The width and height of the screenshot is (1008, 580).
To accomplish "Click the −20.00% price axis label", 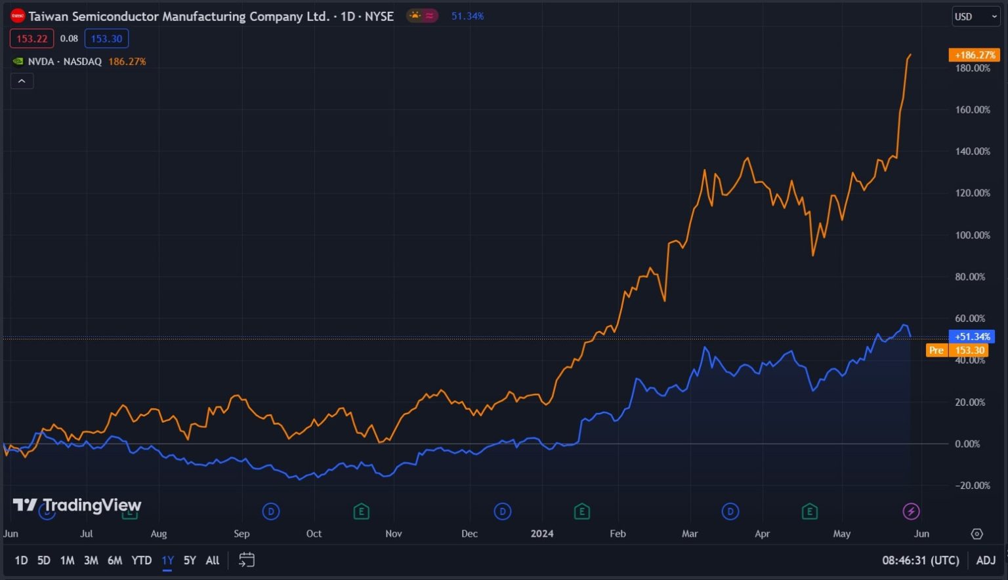I will pos(972,486).
